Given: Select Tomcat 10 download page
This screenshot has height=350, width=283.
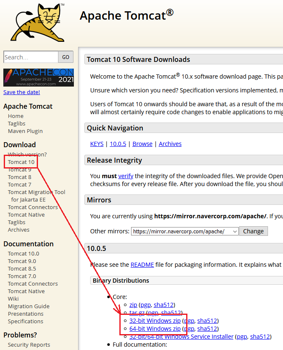Looking at the screenshot, I should pos(21,162).
